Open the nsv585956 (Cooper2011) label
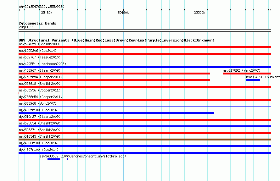Viewport: 280px width, 181px height. point(40,90)
